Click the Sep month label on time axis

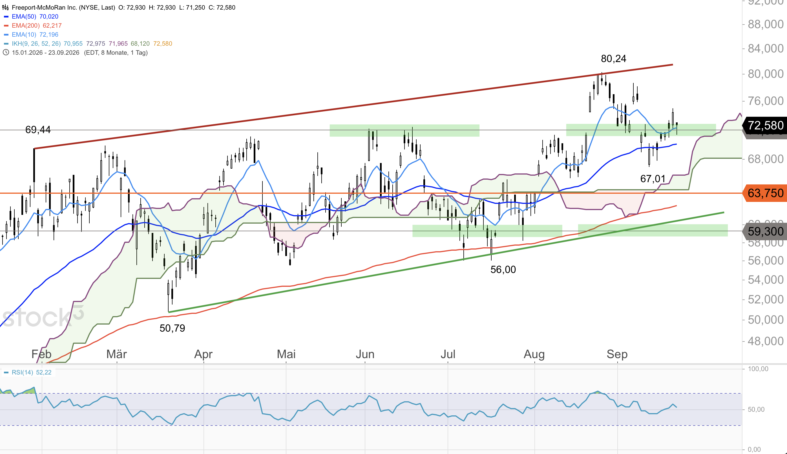tap(617, 354)
